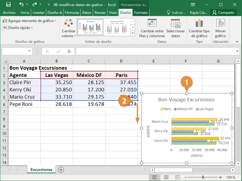Click the zoom slider handle
Image resolution: width=242 pixels, height=181 pixels.
tap(203, 177)
